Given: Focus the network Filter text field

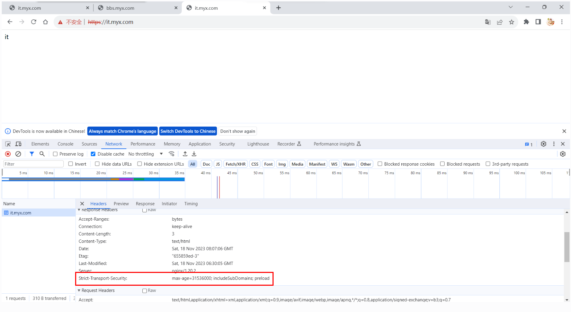Looking at the screenshot, I should tap(33, 164).
